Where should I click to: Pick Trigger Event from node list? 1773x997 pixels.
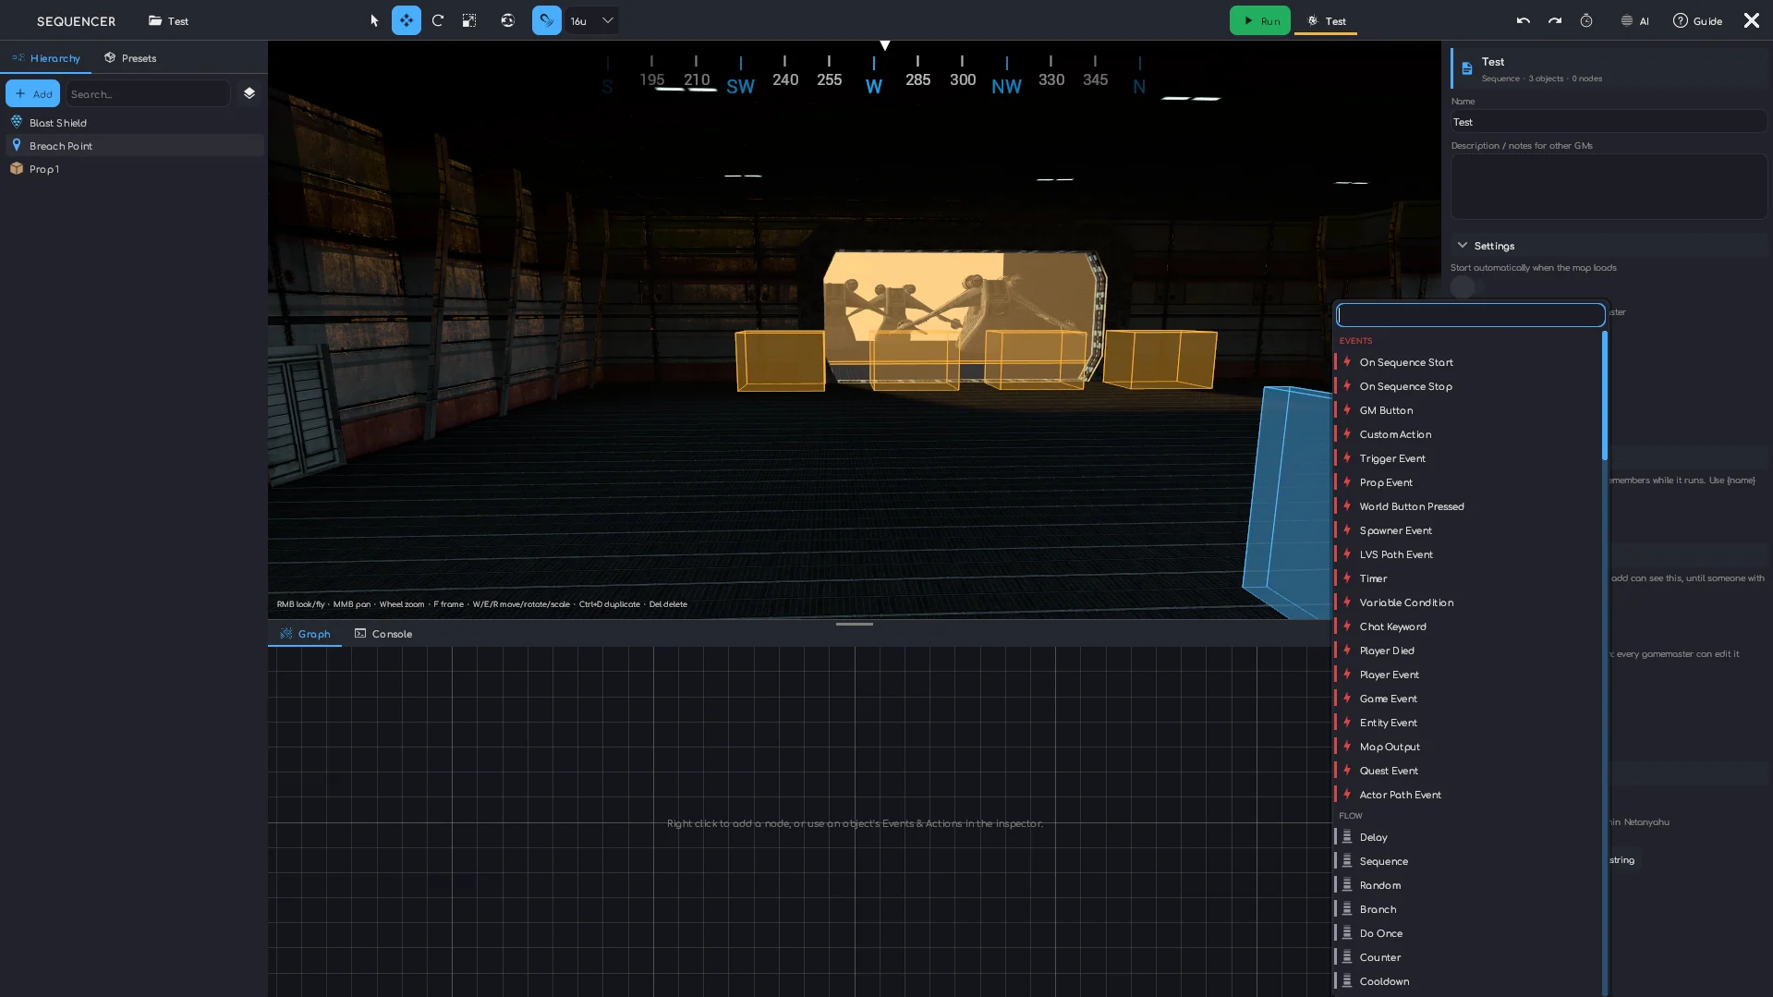tap(1467, 458)
